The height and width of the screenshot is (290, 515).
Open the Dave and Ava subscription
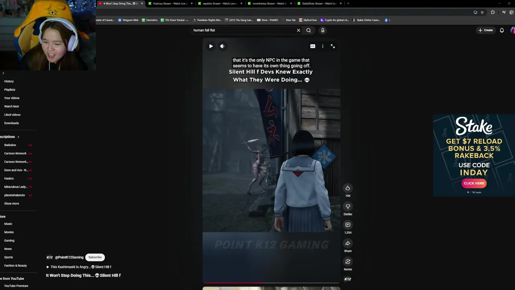click(16, 170)
